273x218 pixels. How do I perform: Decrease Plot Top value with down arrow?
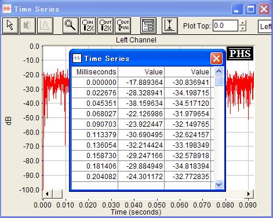click(242, 28)
